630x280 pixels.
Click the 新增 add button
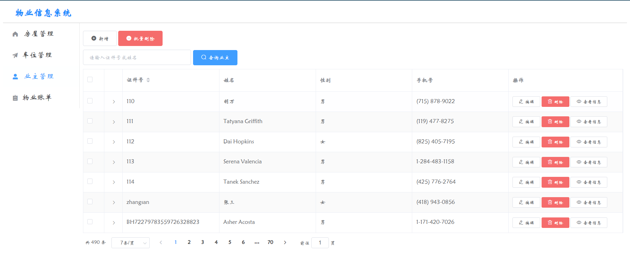point(100,39)
